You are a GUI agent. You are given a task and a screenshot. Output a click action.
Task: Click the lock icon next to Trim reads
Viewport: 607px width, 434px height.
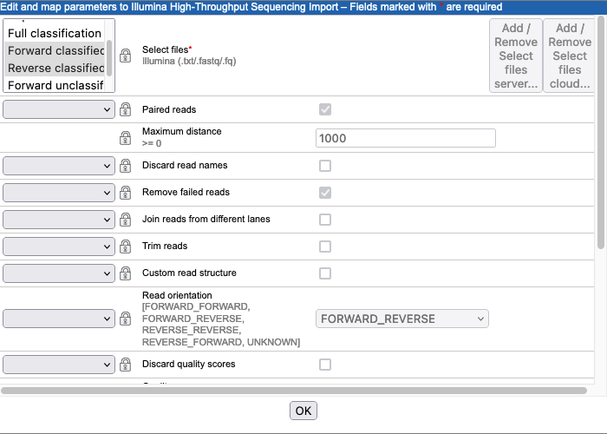tap(126, 247)
